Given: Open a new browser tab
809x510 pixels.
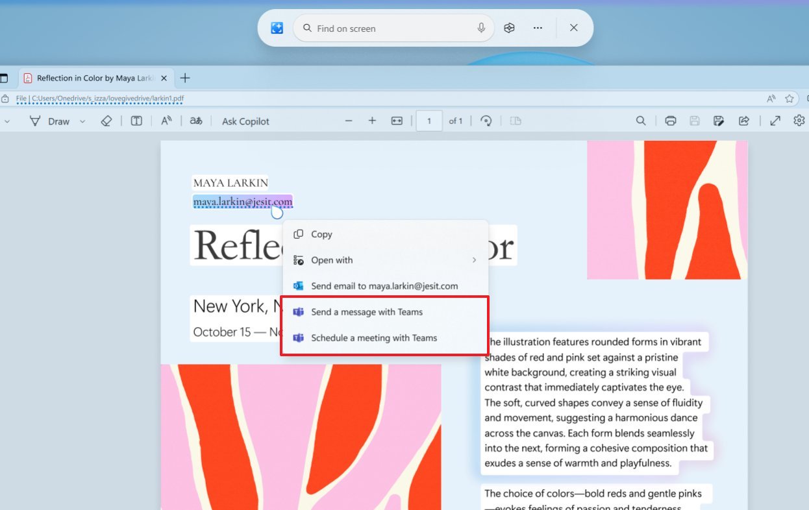Looking at the screenshot, I should (185, 78).
